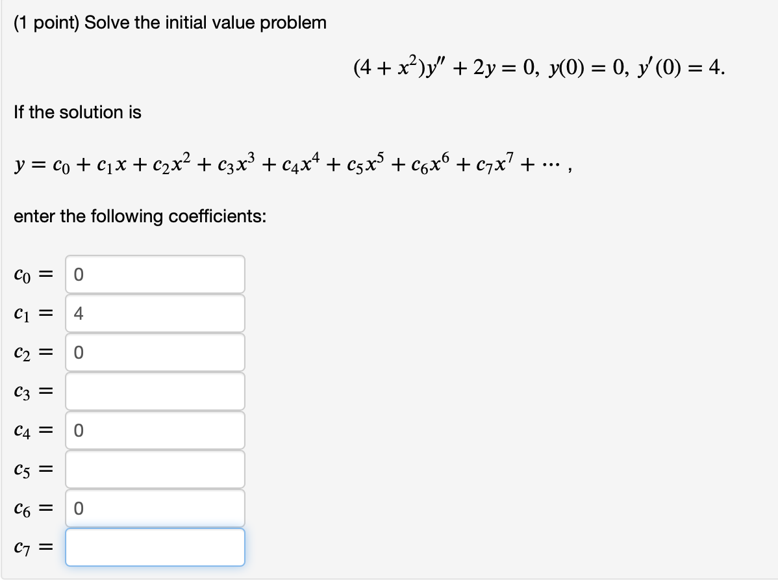Click the initial value problem equation

[539, 67]
